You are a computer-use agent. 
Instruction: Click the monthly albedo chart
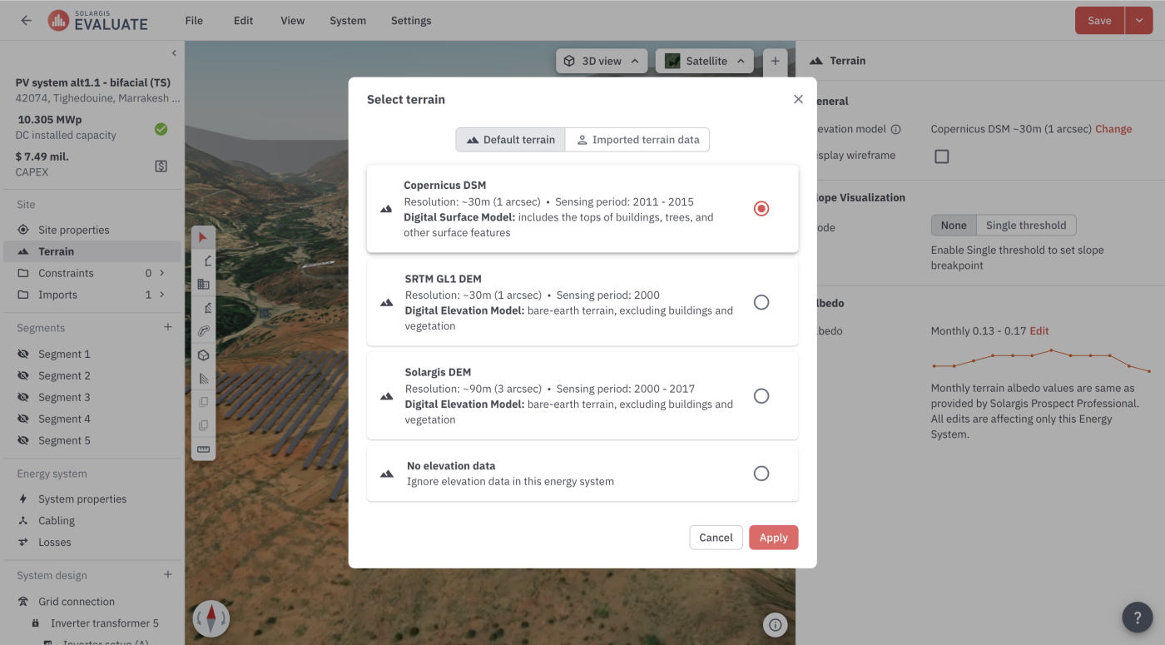(1041, 360)
